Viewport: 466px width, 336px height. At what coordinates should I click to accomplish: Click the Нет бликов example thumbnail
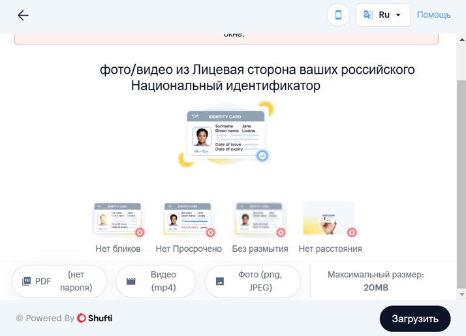click(x=117, y=218)
